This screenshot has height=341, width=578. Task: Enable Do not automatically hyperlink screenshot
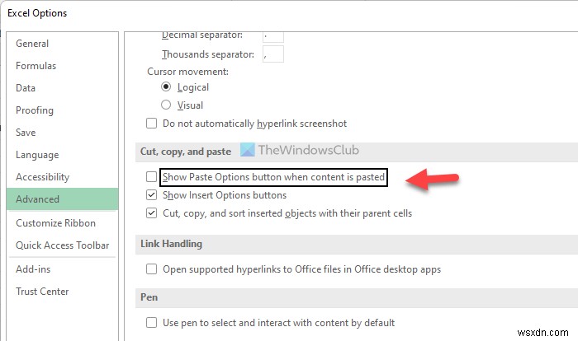151,124
